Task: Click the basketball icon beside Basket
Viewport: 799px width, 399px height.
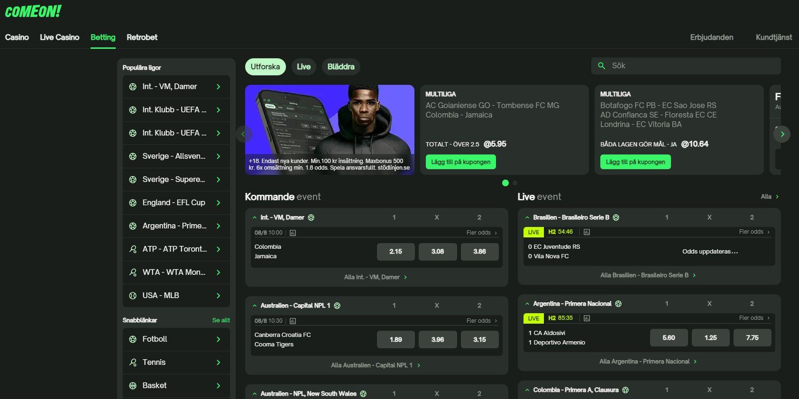Action: pyautogui.click(x=133, y=386)
